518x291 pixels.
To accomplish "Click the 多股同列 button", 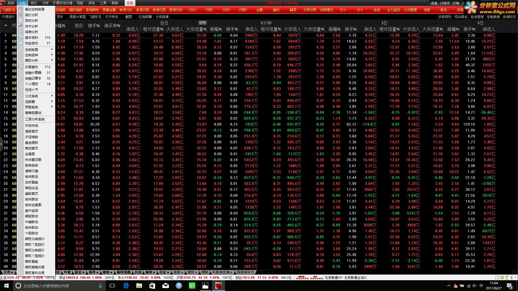I will click(445, 17).
